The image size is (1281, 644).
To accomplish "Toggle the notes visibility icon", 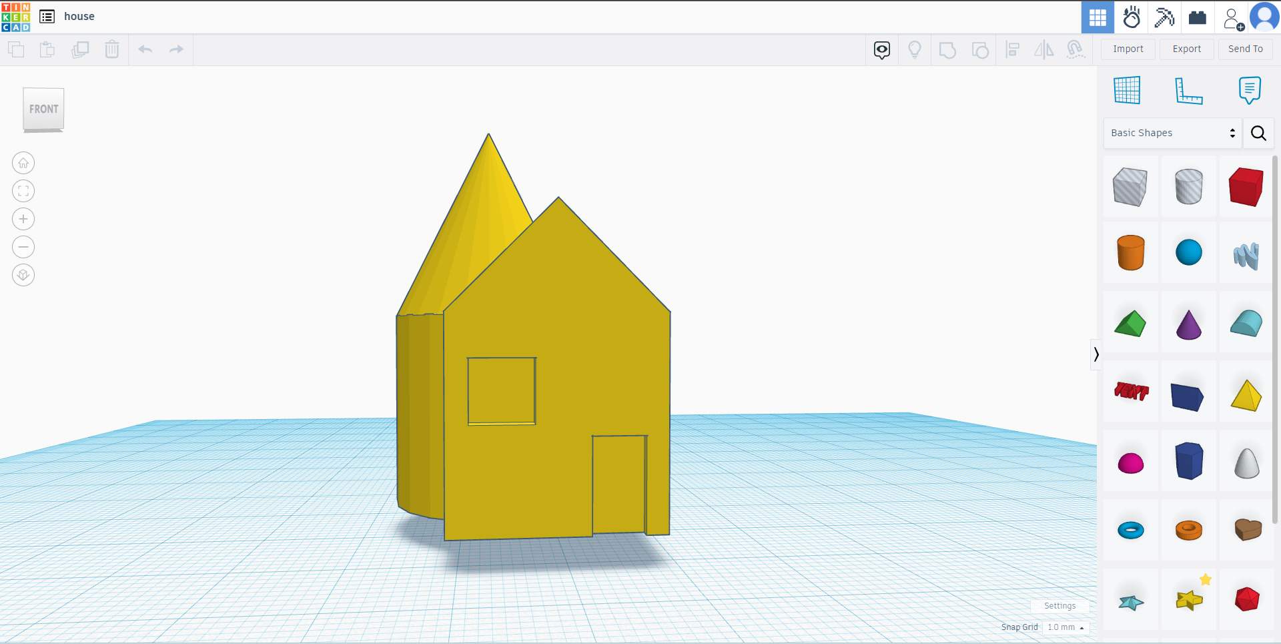I will [882, 50].
